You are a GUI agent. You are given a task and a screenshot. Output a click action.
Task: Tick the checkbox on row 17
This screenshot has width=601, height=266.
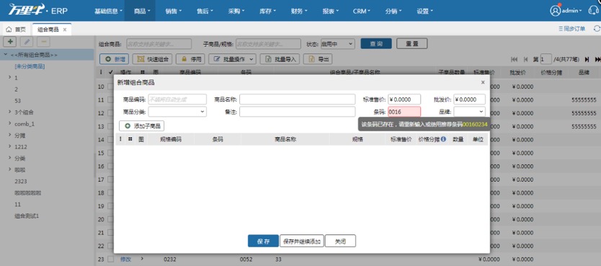(111, 179)
